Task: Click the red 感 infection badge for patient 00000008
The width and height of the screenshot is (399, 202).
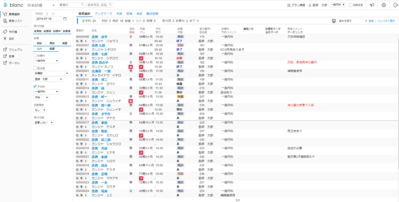Action: [x=130, y=67]
